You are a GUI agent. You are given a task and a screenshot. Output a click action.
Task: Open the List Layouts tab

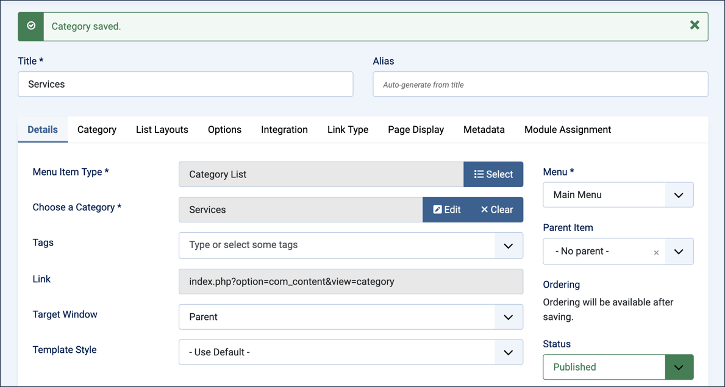pyautogui.click(x=162, y=129)
